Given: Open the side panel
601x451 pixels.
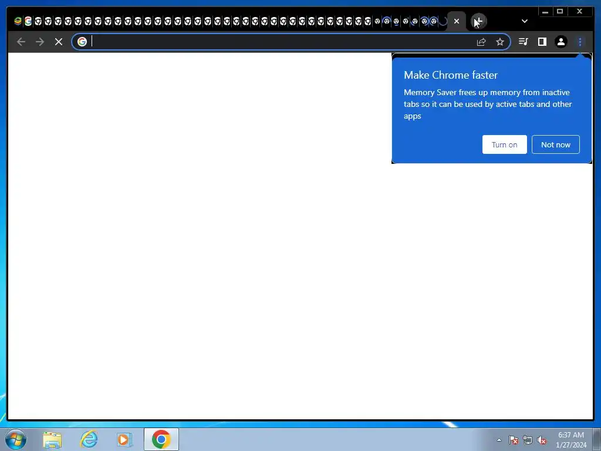Looking at the screenshot, I should pyautogui.click(x=542, y=42).
